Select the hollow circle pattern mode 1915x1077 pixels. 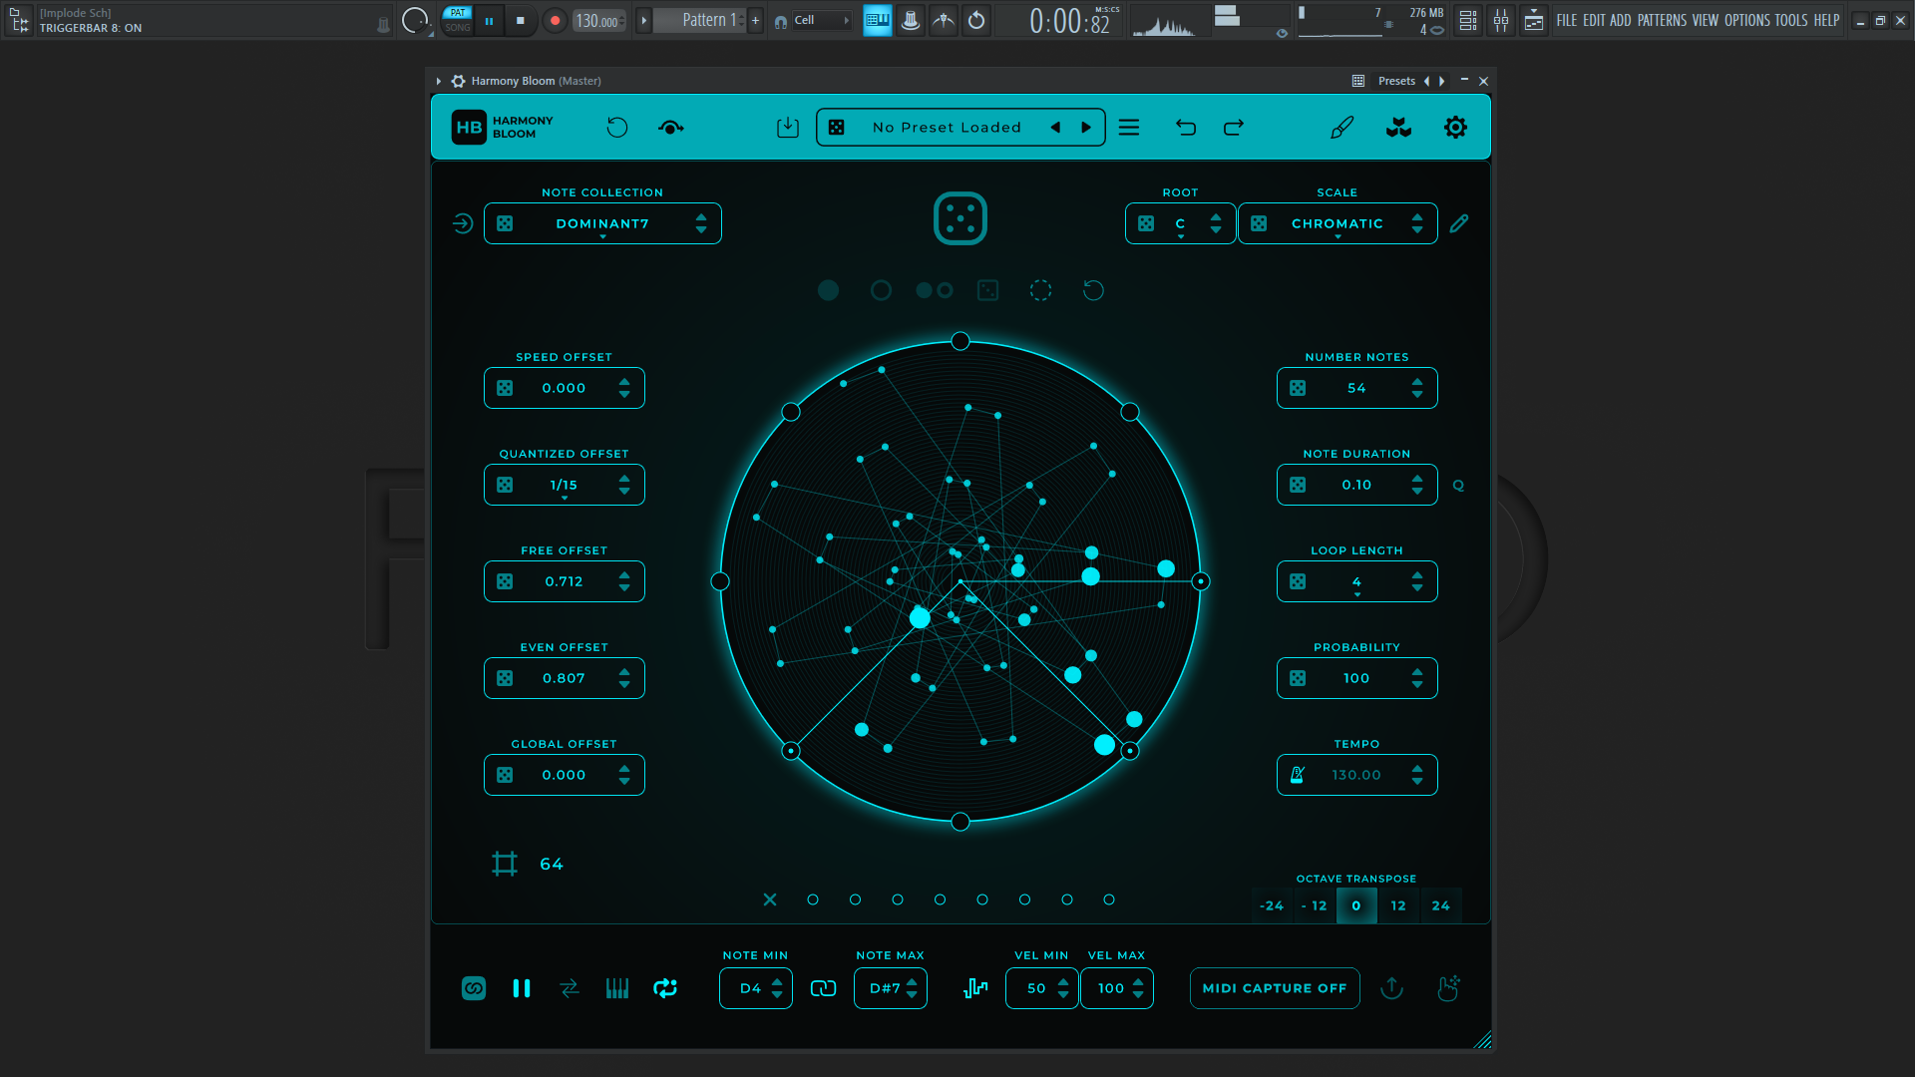[881, 290]
